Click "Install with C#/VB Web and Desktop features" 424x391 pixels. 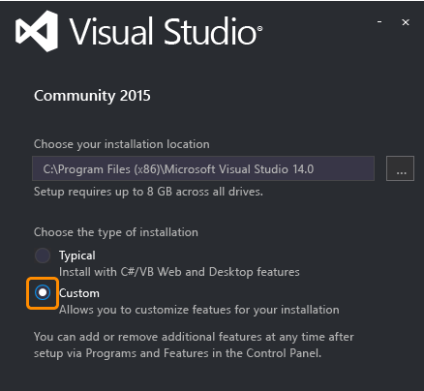point(179,272)
